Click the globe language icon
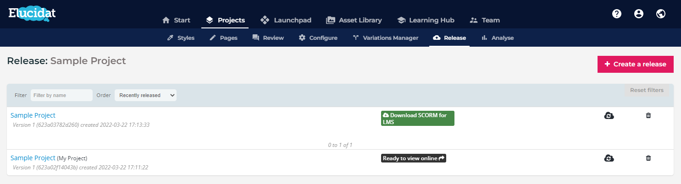This screenshot has width=681, height=184. point(661,14)
